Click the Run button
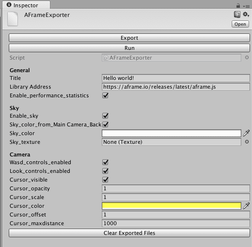This screenshot has width=252, height=247. click(129, 48)
